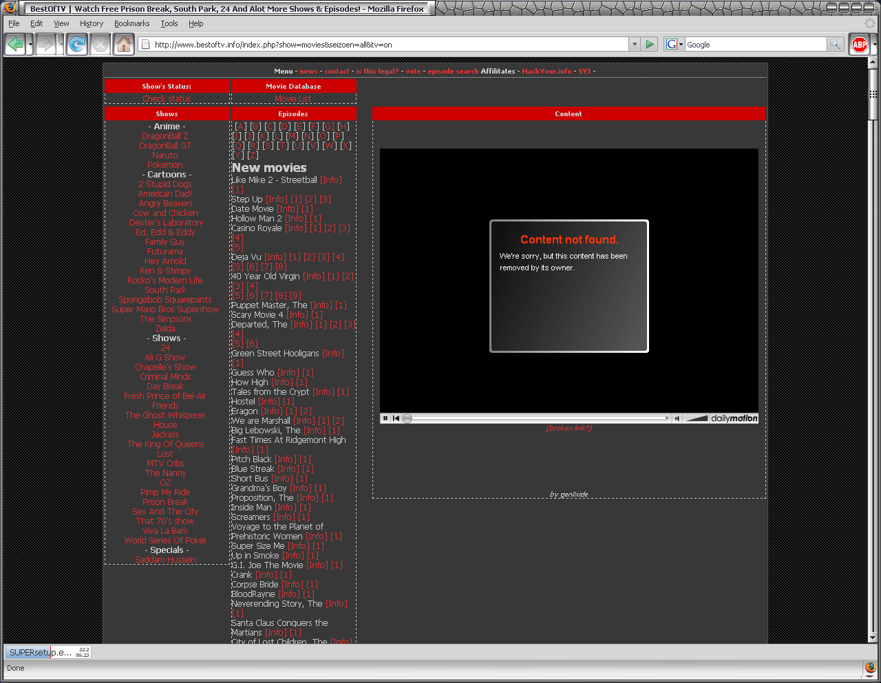Open the Saddam Hussein special link
This screenshot has height=683, width=881.
(165, 560)
